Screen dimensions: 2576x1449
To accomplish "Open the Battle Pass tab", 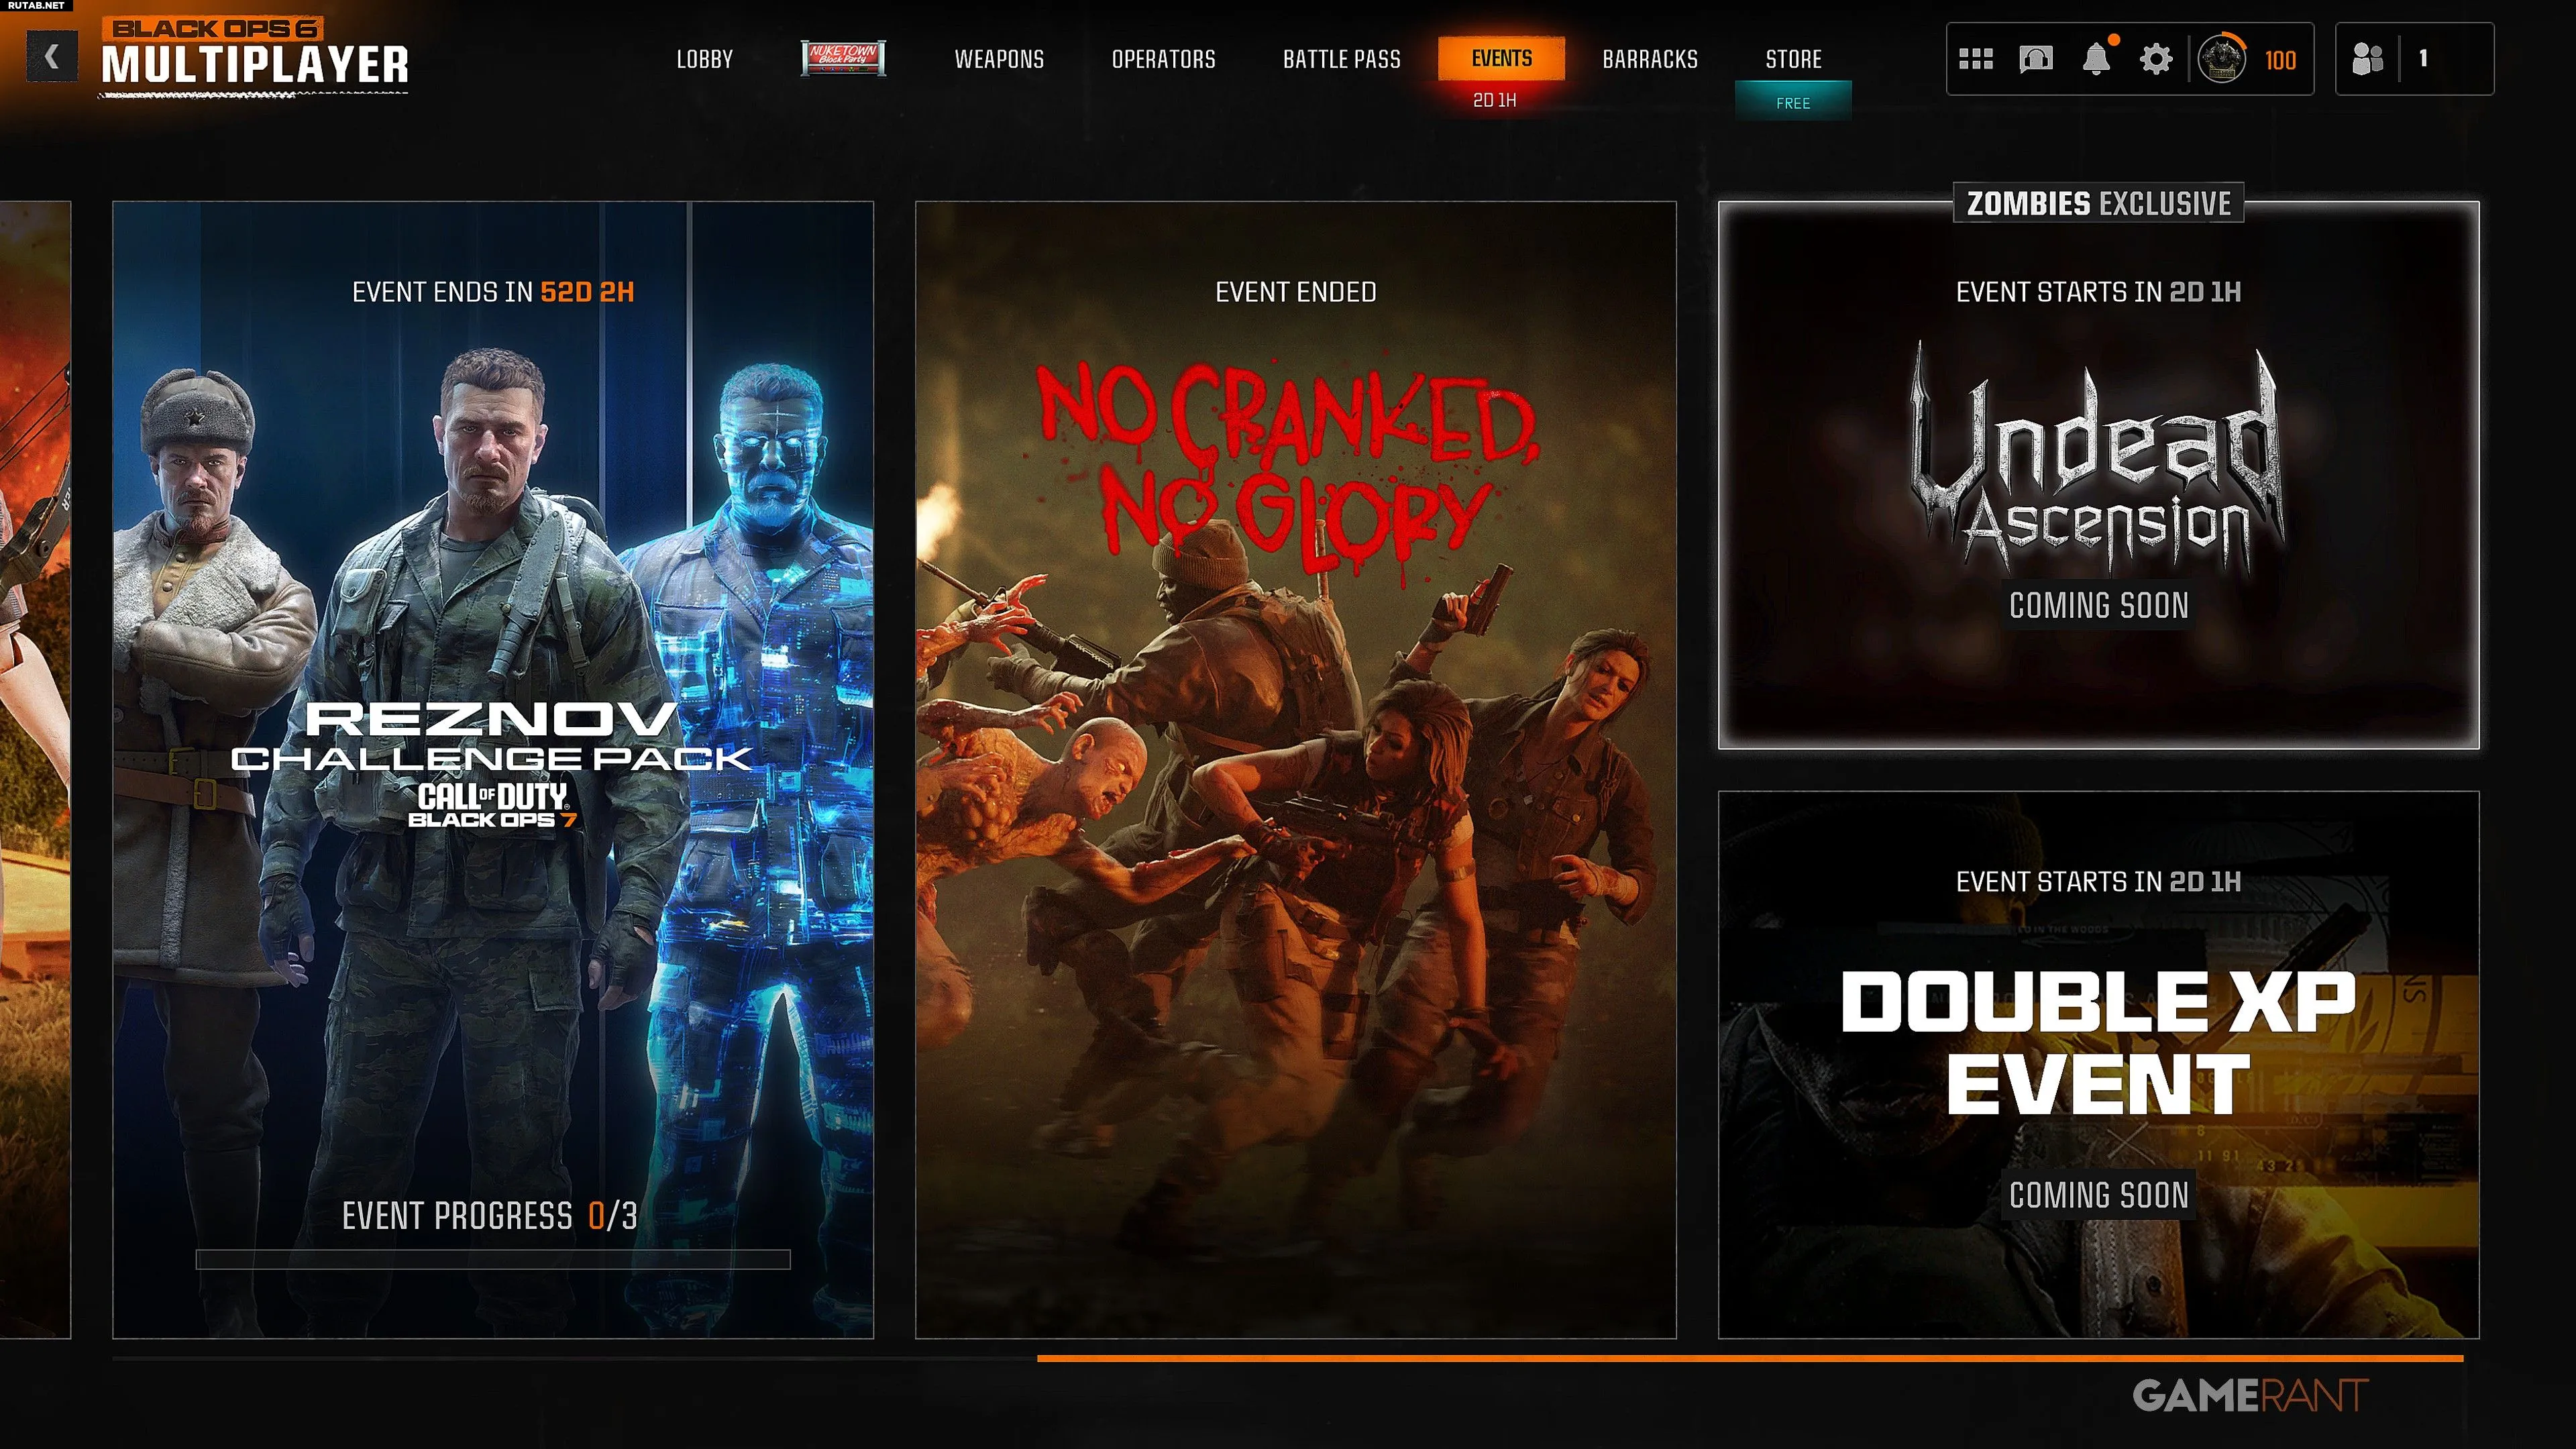I will [1342, 59].
